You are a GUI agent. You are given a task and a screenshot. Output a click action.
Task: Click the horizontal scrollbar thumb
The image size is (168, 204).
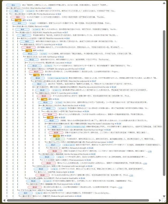pyautogui.click(x=78, y=200)
